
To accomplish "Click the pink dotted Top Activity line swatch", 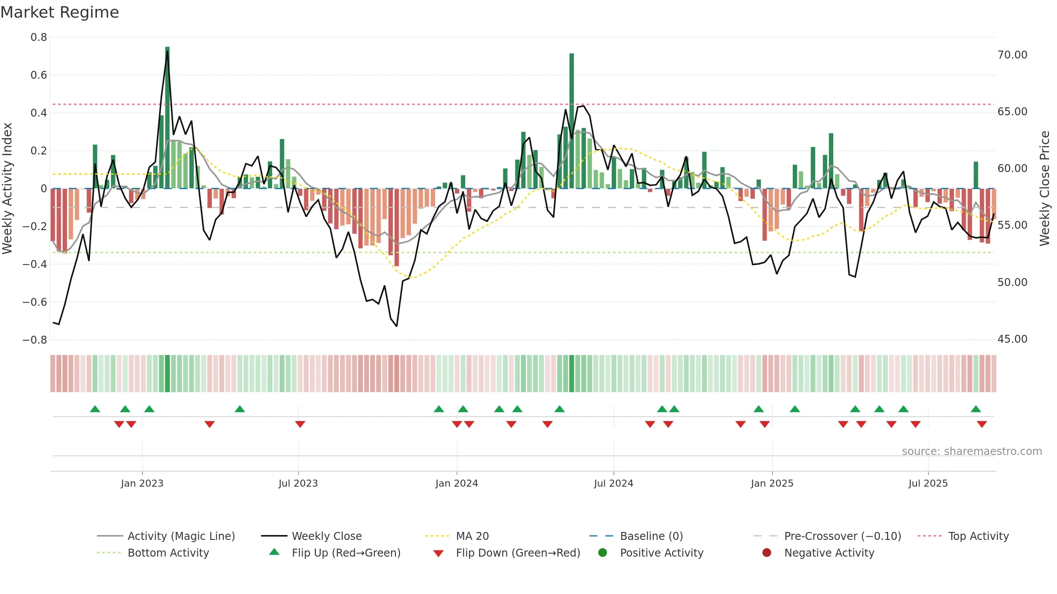I will (x=930, y=536).
